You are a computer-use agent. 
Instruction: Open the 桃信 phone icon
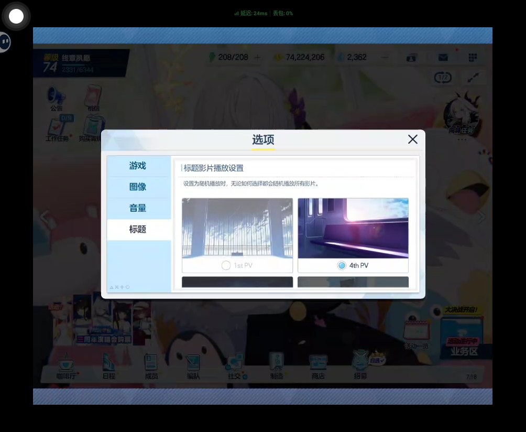[94, 98]
